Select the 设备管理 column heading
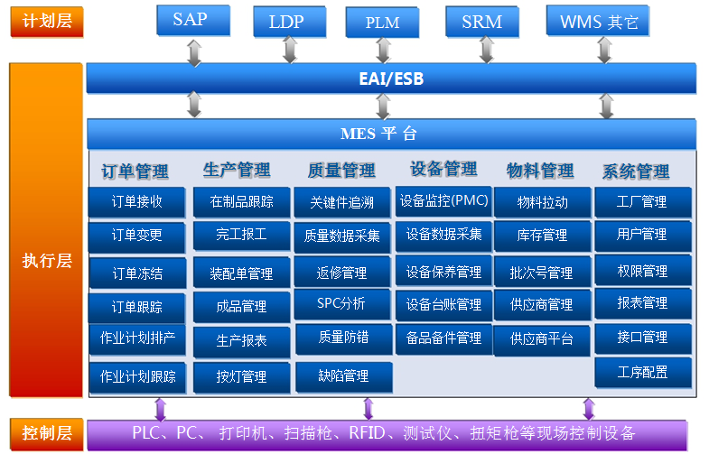 (x=443, y=169)
